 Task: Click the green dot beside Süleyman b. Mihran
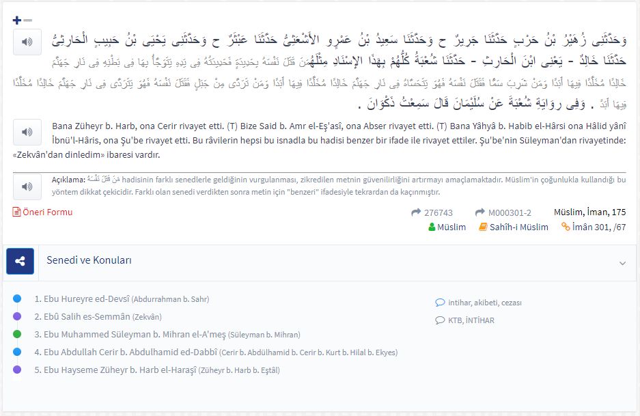[x=17, y=334]
